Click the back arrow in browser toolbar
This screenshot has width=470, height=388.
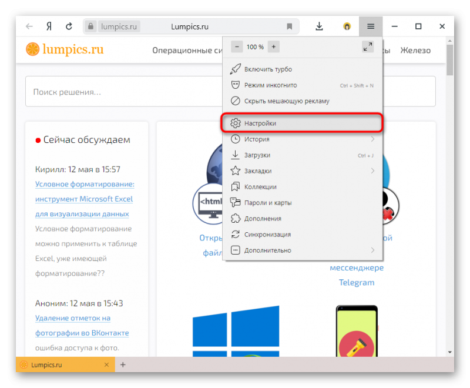[x=29, y=26]
